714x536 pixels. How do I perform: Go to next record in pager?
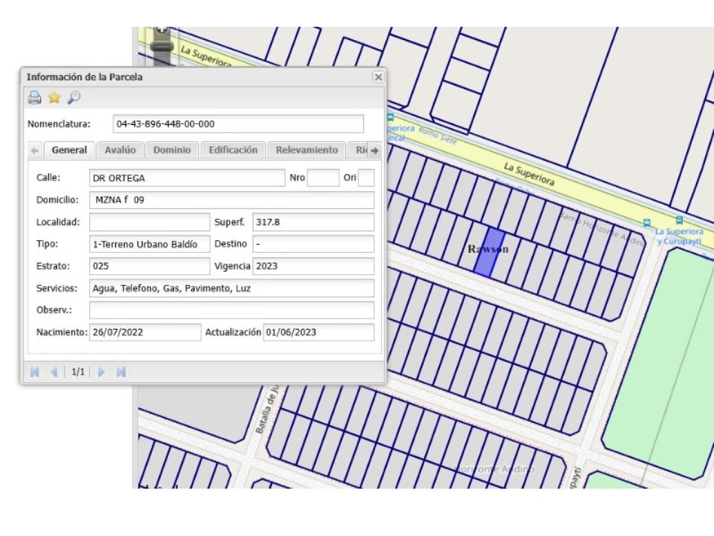[101, 372]
